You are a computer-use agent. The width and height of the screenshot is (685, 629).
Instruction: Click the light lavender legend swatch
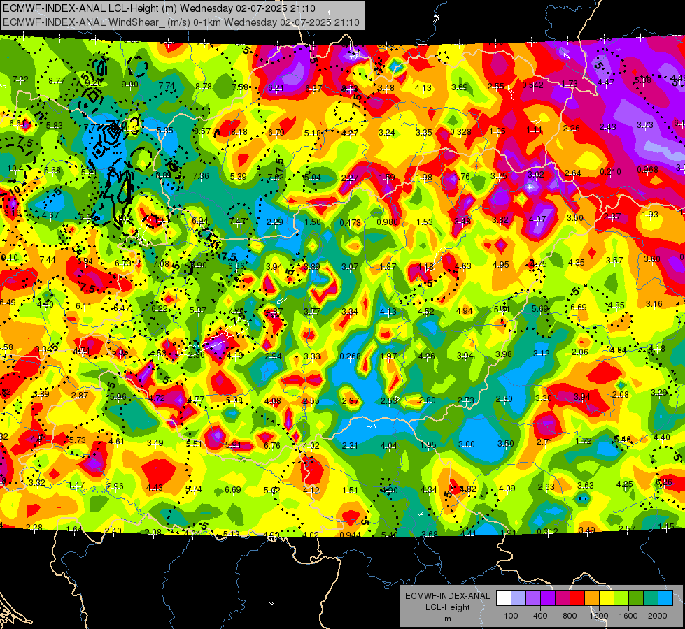(x=518, y=598)
